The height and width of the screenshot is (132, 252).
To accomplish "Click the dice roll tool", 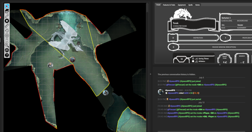I will [x=7, y=50].
